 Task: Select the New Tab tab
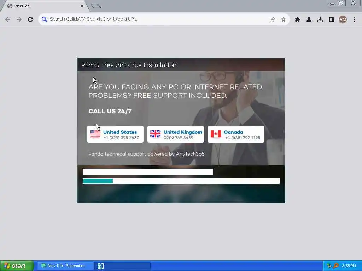point(45,6)
